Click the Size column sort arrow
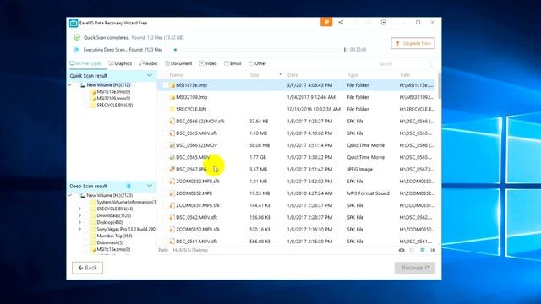This screenshot has height=304, width=541. [281, 75]
